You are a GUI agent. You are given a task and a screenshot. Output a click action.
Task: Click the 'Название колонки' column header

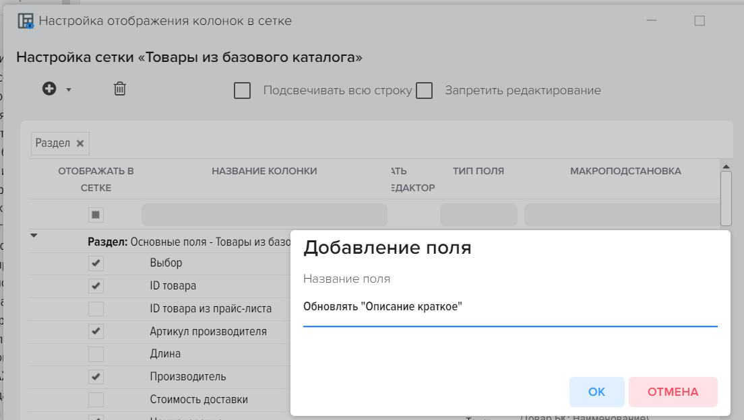click(264, 172)
